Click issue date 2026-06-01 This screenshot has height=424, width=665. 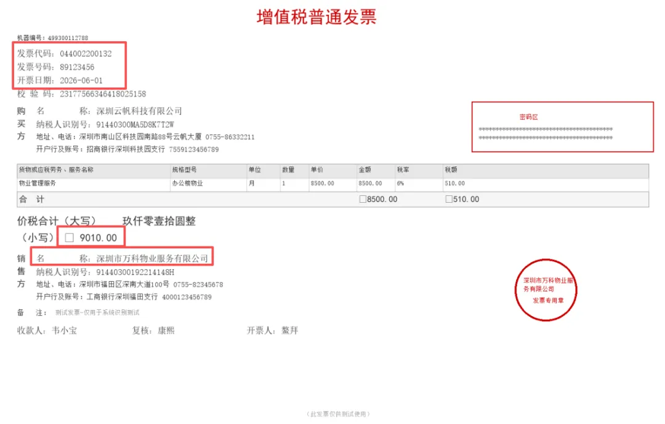tap(81, 80)
